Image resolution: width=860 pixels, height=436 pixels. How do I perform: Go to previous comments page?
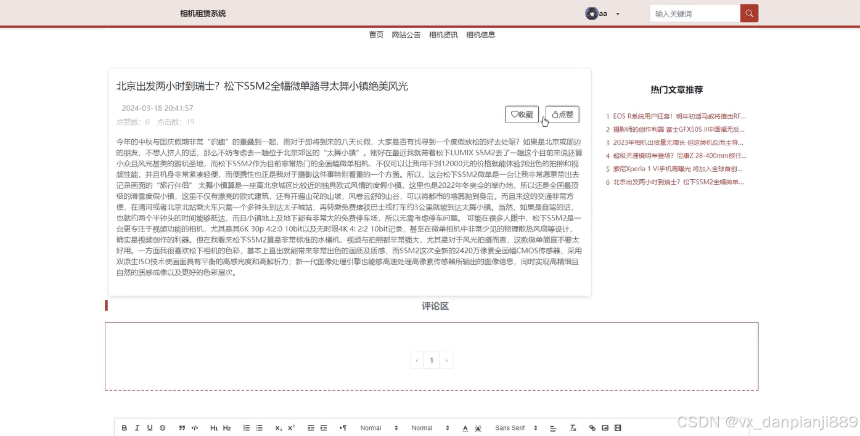[417, 360]
